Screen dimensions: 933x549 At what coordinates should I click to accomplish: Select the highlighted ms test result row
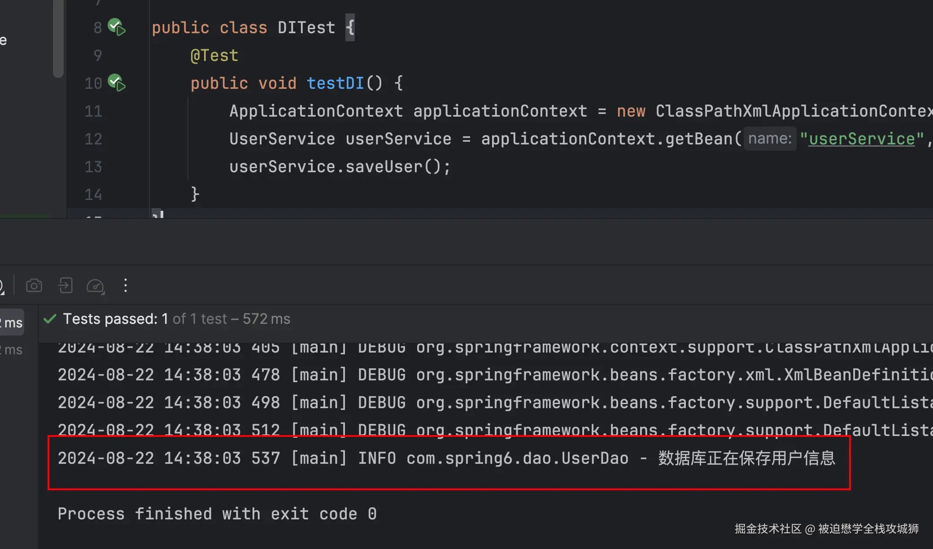13,322
